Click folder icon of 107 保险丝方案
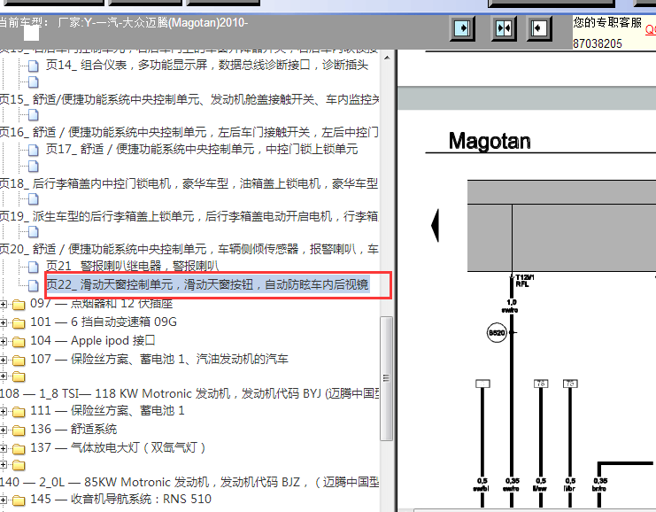The height and width of the screenshot is (512, 656). tap(19, 360)
